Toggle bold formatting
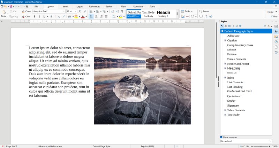This screenshot has width=279, height=148. 35,16
